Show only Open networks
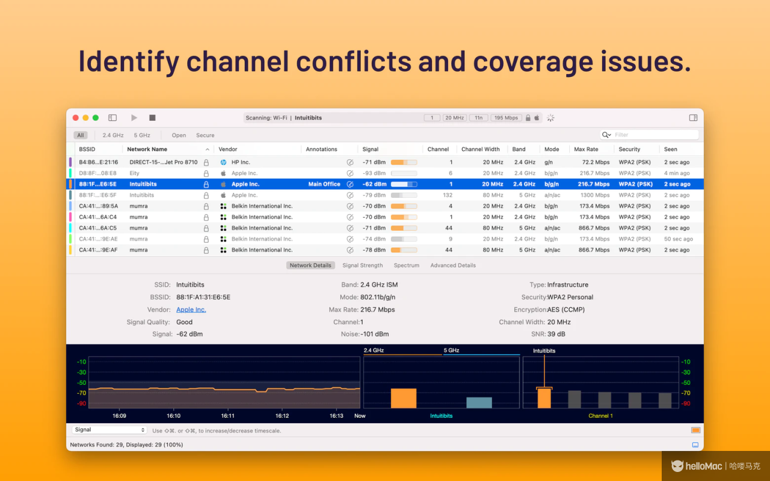Viewport: 770px width, 481px height. pyautogui.click(x=179, y=135)
